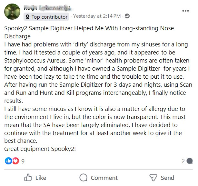Click the comment count number 2

[183, 161]
